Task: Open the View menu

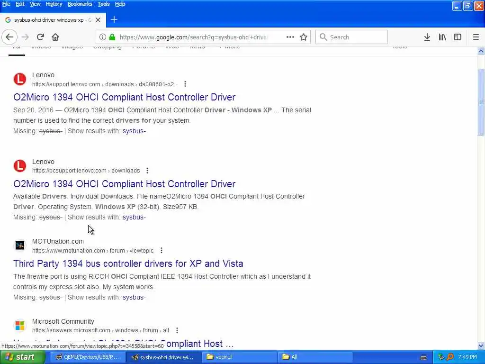Action: 35,4
